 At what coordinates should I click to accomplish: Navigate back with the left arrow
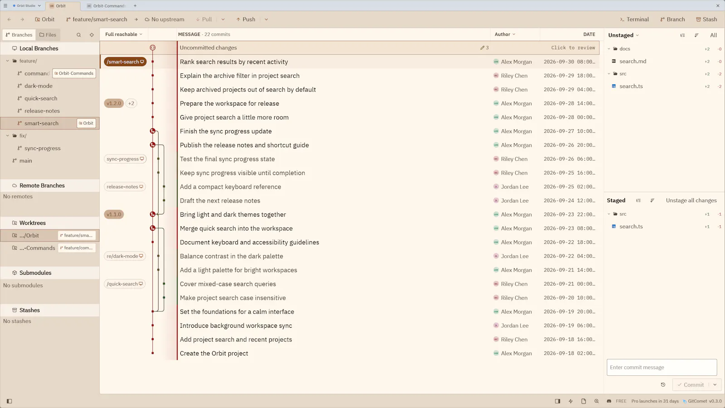(10, 19)
